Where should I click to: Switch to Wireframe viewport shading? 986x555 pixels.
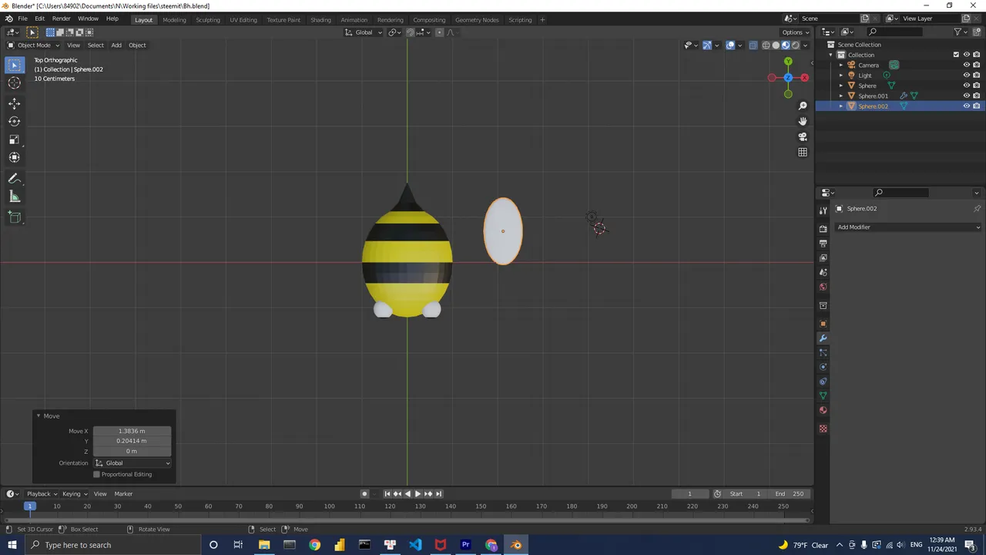[x=766, y=45]
